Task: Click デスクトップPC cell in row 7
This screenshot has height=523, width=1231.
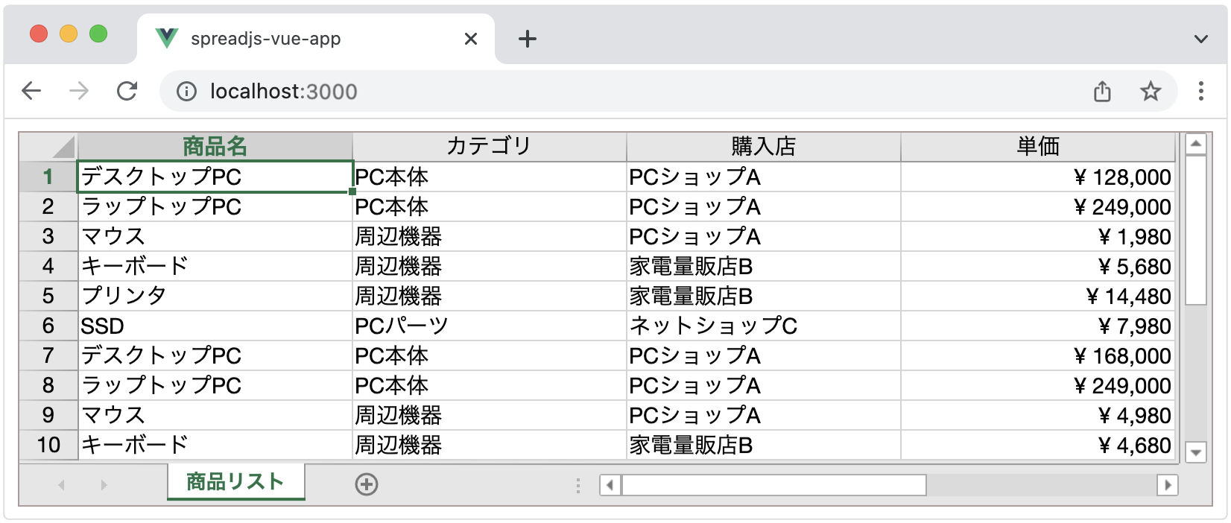Action: point(215,355)
